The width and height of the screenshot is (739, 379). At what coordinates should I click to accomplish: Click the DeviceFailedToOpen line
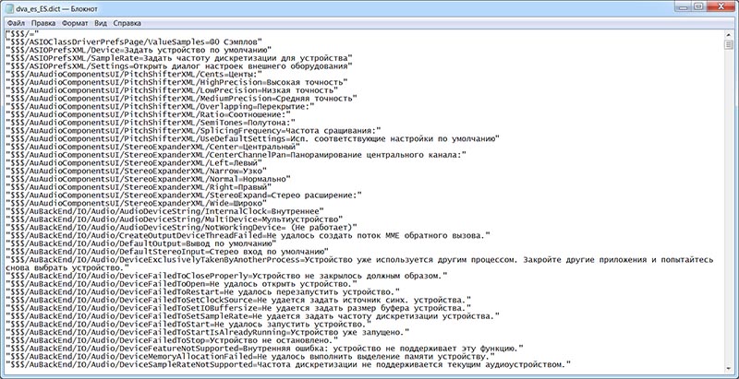181,286
